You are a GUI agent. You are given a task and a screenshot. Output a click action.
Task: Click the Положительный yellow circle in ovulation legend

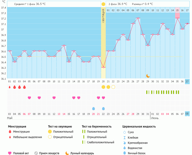point(50,132)
